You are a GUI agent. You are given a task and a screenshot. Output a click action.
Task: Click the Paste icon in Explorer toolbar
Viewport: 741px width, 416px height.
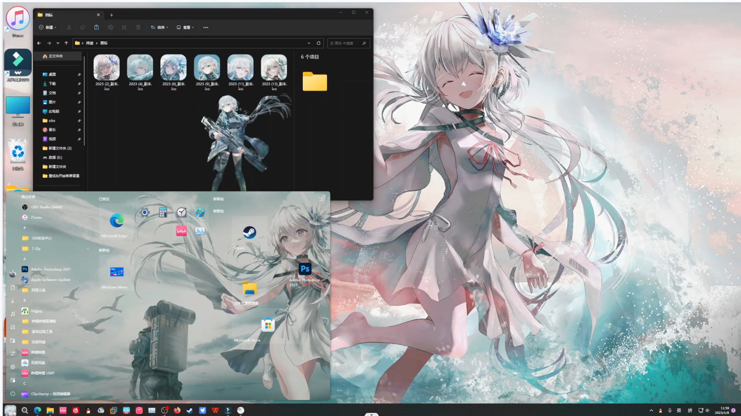pos(97,27)
